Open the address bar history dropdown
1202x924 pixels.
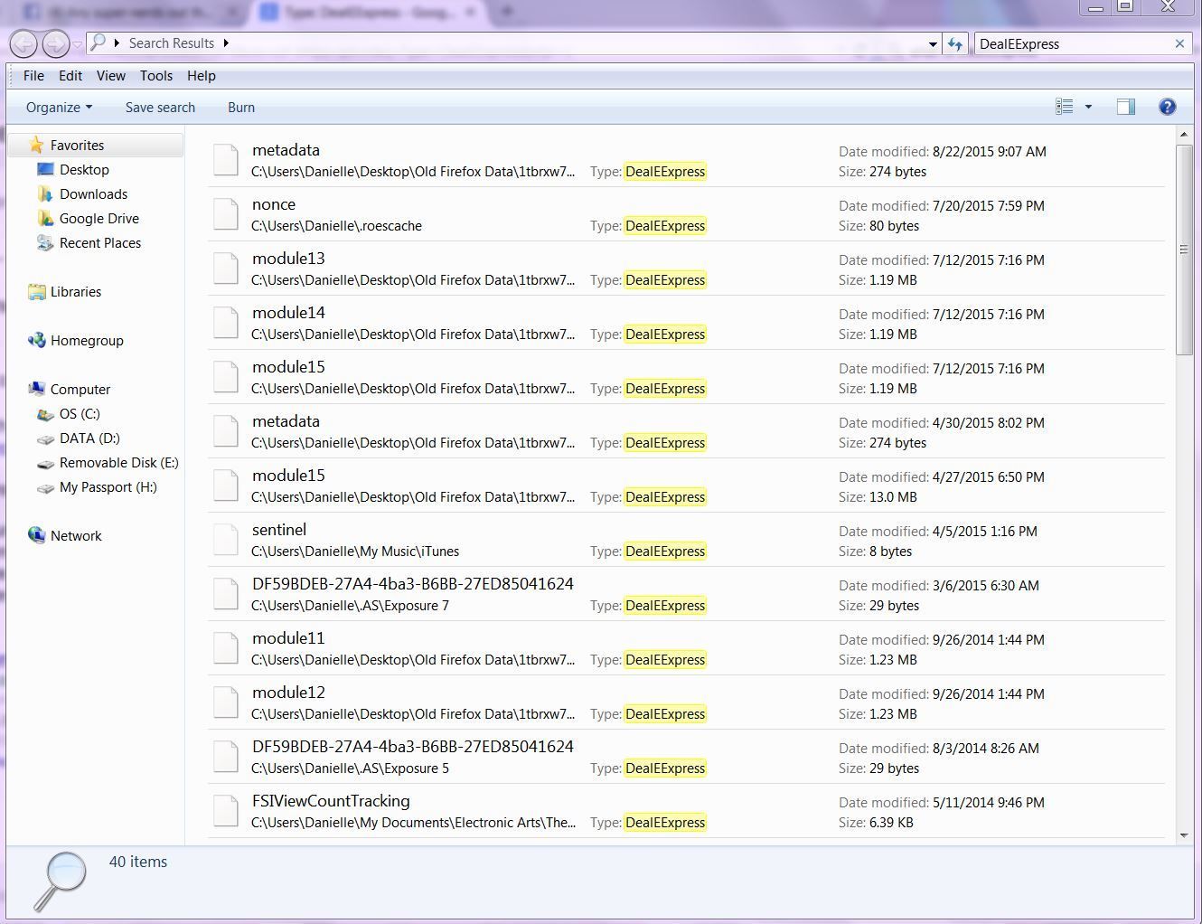coord(933,43)
